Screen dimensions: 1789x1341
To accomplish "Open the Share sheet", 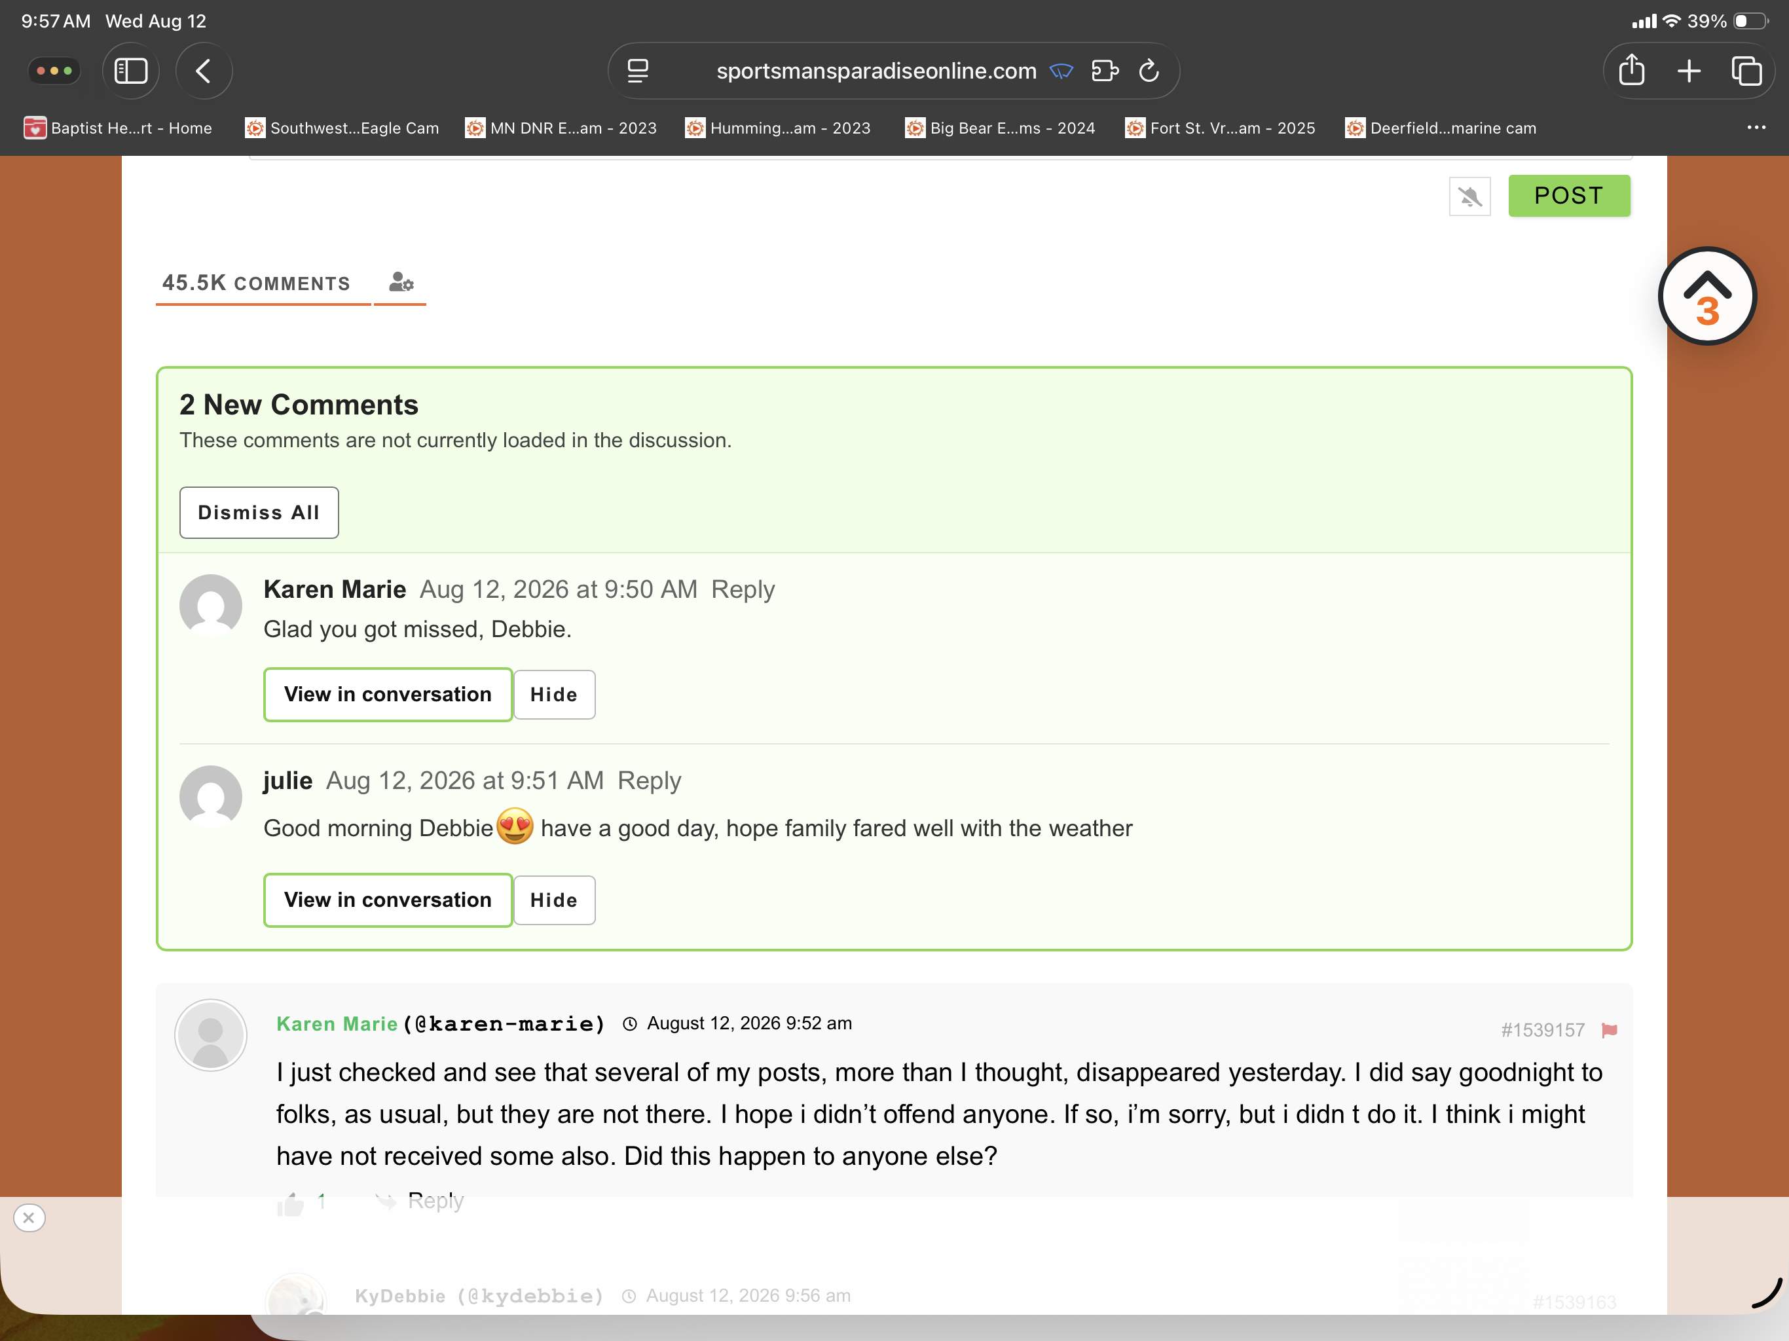I will 1631,70.
